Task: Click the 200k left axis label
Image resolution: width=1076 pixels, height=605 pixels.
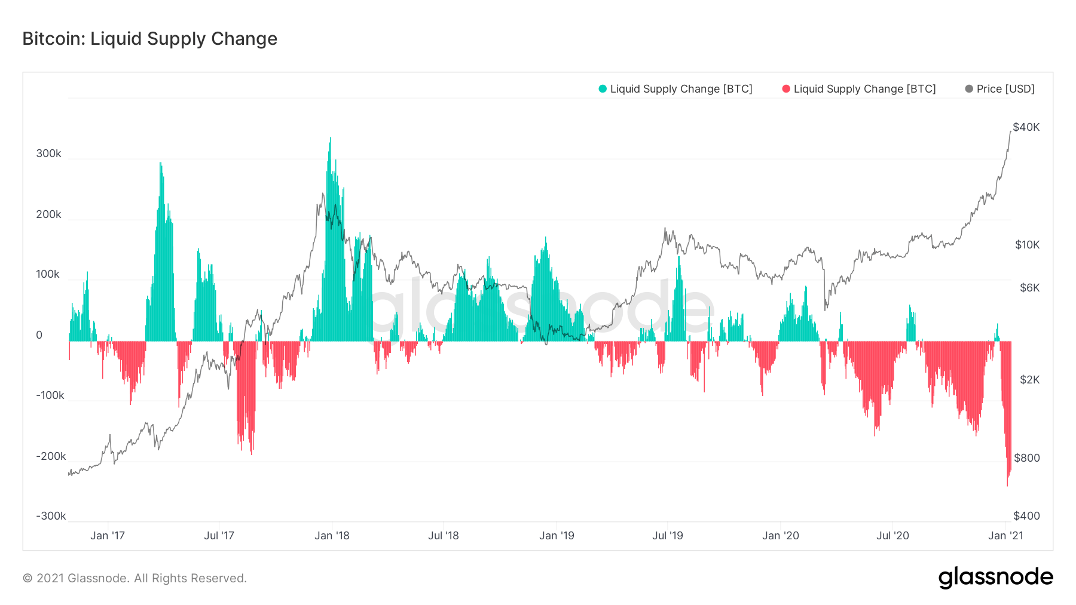Action: [48, 214]
